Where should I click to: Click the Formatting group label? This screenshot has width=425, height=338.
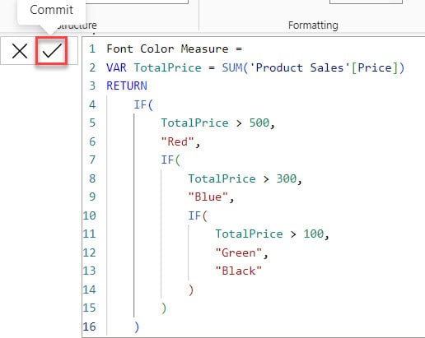(313, 25)
